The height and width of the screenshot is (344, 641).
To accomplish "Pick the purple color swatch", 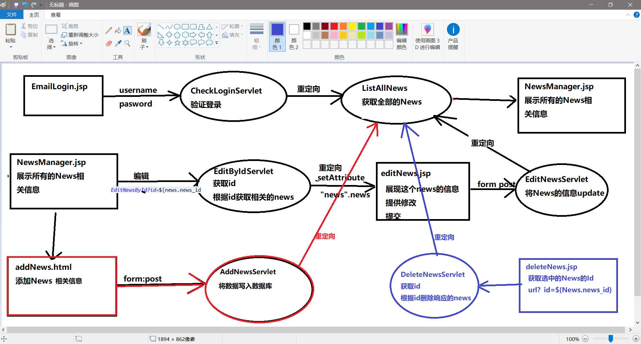I will [x=389, y=26].
